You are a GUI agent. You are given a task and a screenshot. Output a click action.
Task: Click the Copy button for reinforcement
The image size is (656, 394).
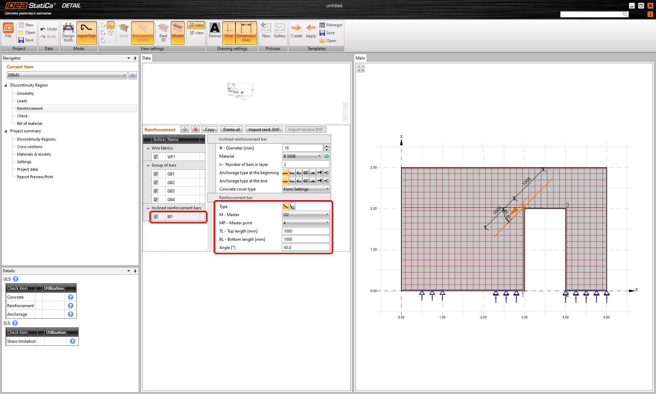click(209, 129)
